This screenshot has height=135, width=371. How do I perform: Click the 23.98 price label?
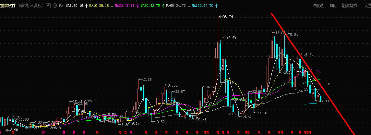[83, 104]
